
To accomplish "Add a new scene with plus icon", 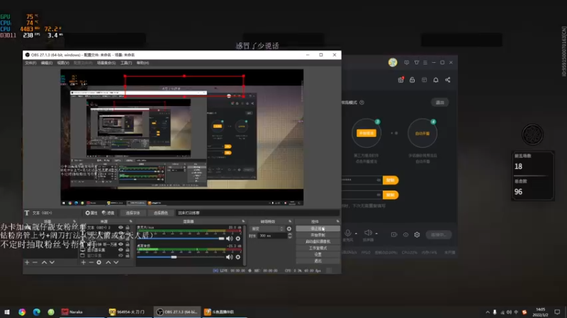I will [x=27, y=262].
